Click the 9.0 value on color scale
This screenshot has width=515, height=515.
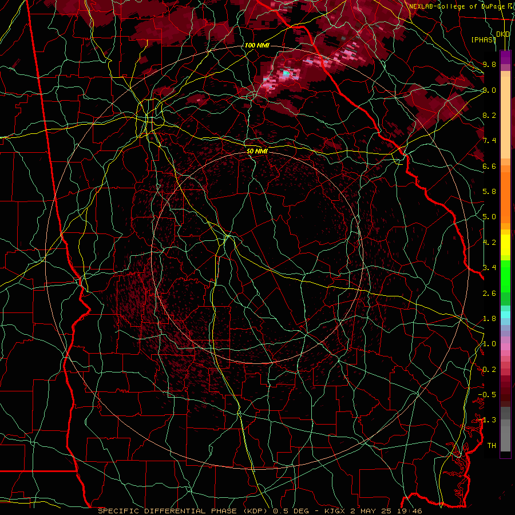click(x=489, y=90)
